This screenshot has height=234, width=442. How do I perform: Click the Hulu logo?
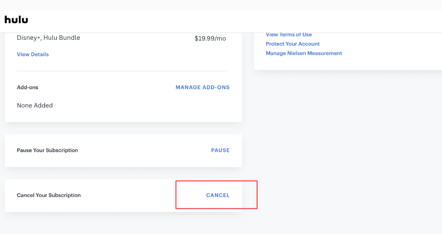(x=16, y=20)
